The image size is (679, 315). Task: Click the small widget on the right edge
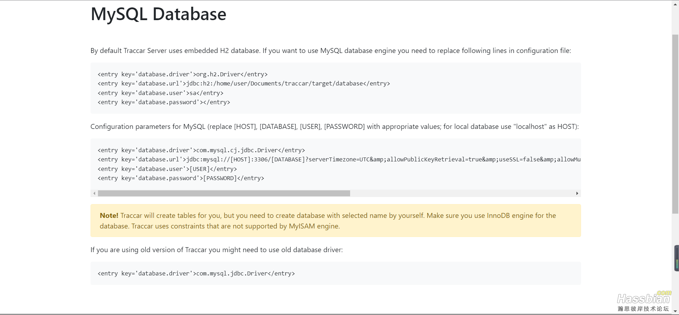click(x=677, y=258)
